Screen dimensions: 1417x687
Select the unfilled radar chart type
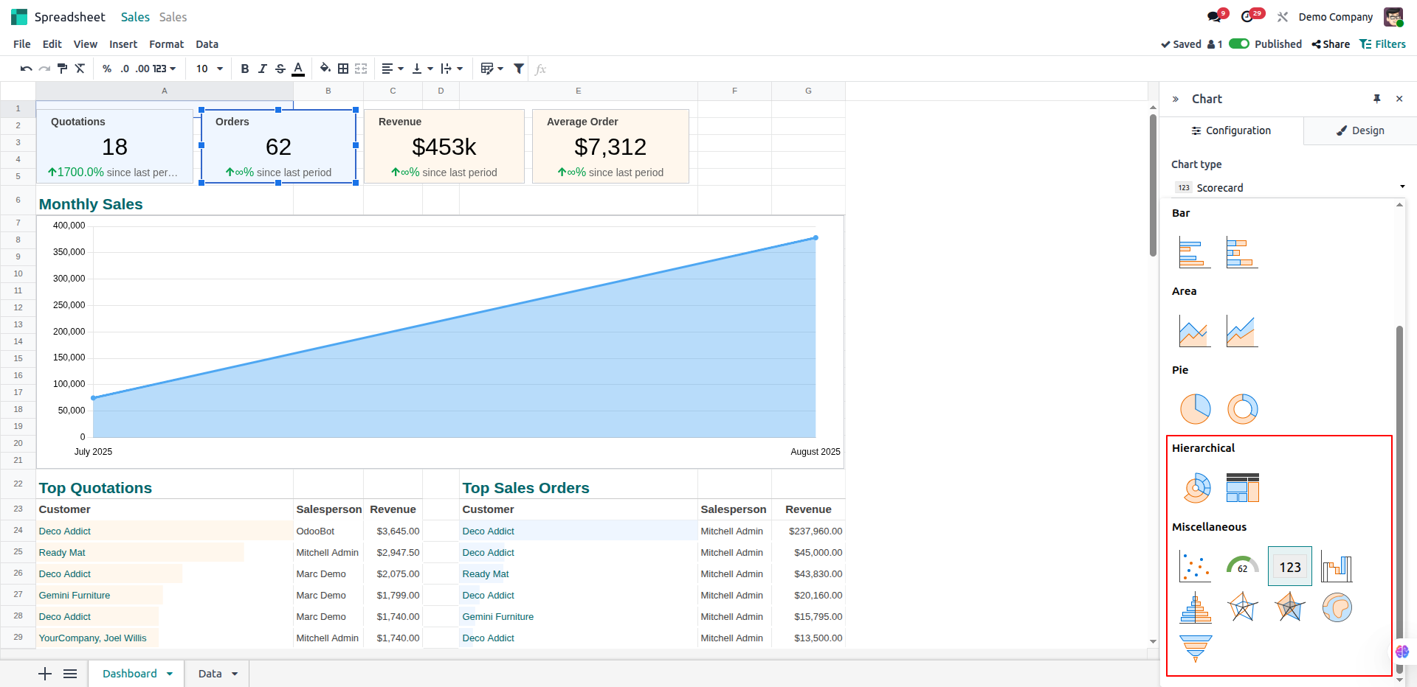point(1242,607)
